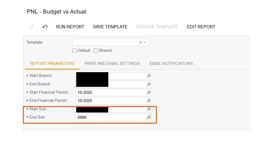Enable the Default checkbox
Viewport: 263px width, 148px height.
[74, 51]
